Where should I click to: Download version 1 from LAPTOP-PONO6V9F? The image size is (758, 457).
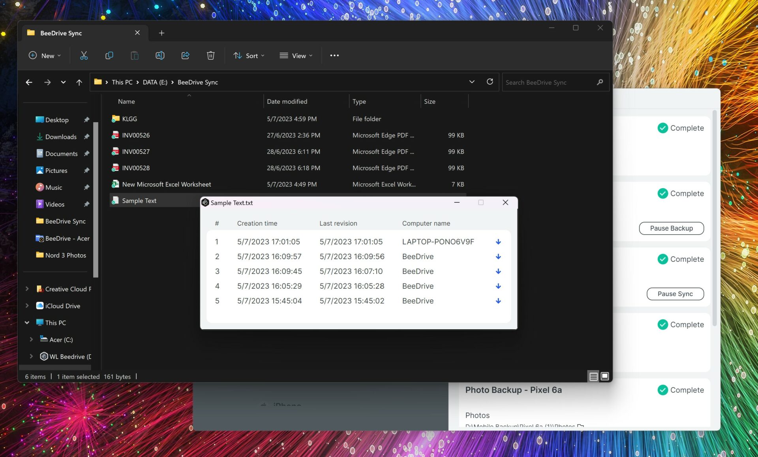point(498,242)
